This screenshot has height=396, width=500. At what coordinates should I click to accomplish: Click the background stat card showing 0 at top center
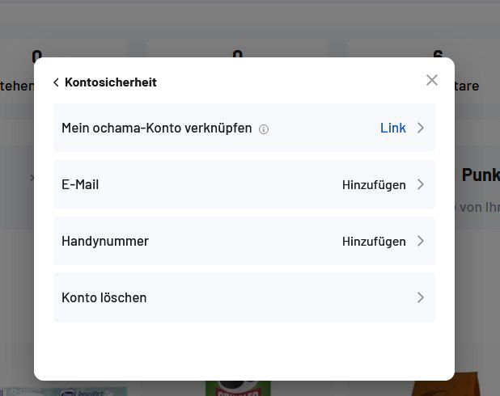point(237,65)
